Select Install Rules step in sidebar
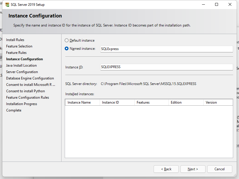239x179 pixels. [x=15, y=40]
